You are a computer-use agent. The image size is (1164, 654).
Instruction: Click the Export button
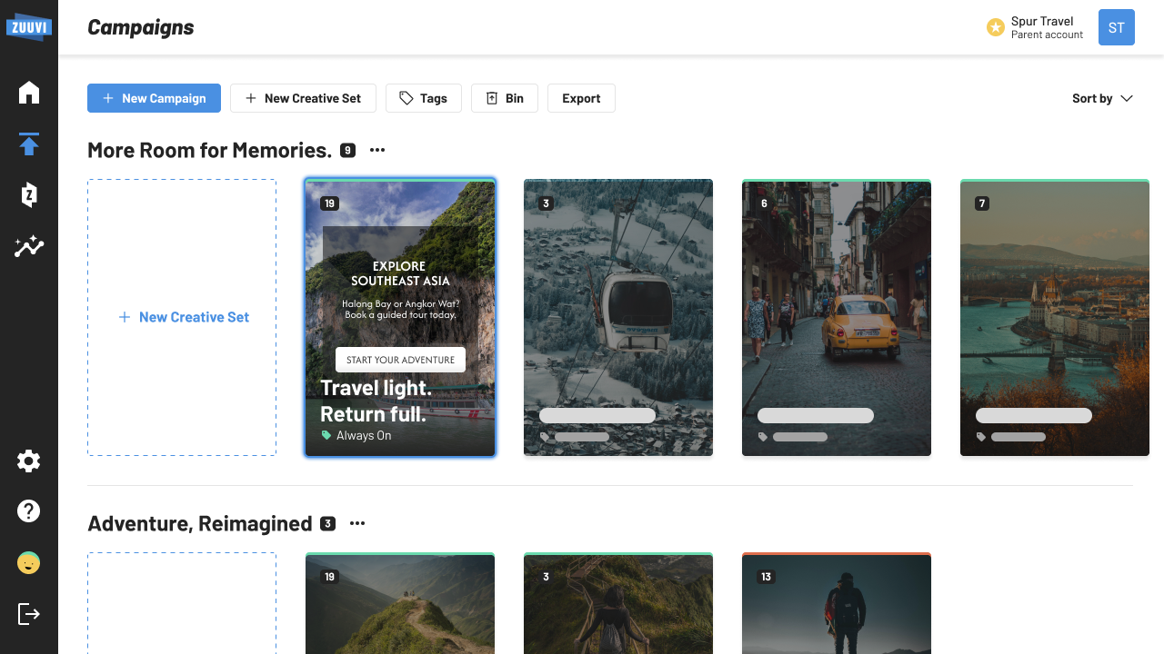tap(581, 98)
